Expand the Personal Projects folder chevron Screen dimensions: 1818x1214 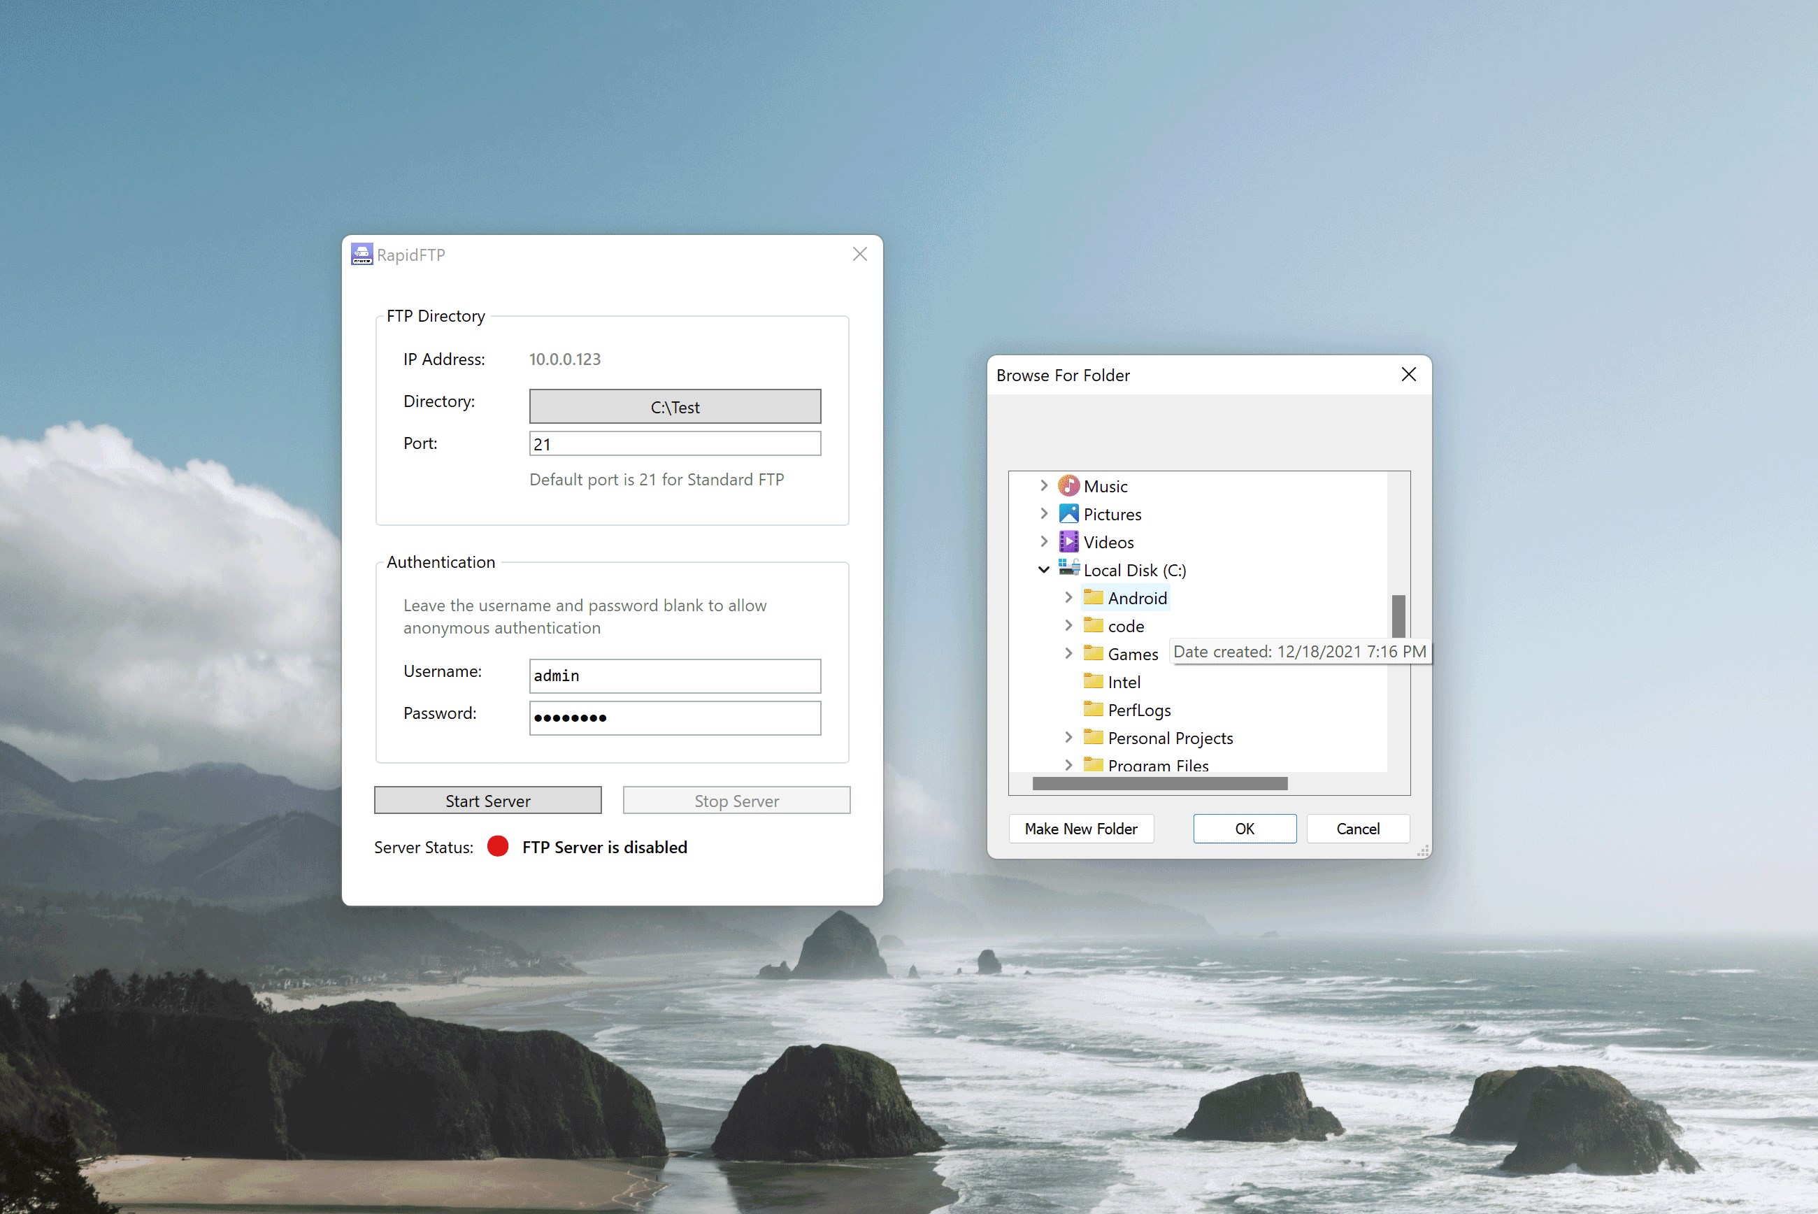click(x=1068, y=737)
